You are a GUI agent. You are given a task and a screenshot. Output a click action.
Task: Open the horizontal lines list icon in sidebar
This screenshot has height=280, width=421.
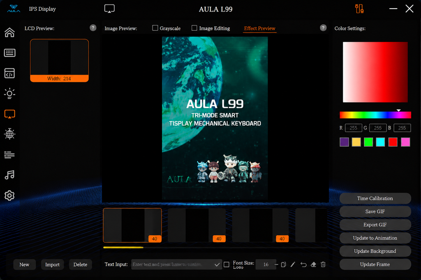coord(9,155)
